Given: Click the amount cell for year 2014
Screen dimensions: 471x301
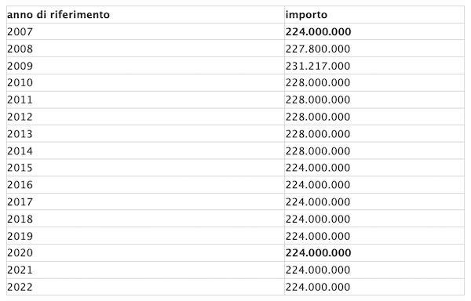Looking at the screenshot, I should point(374,150).
